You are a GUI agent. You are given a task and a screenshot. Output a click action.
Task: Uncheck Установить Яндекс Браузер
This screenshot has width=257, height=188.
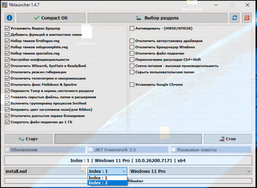(x=8, y=28)
